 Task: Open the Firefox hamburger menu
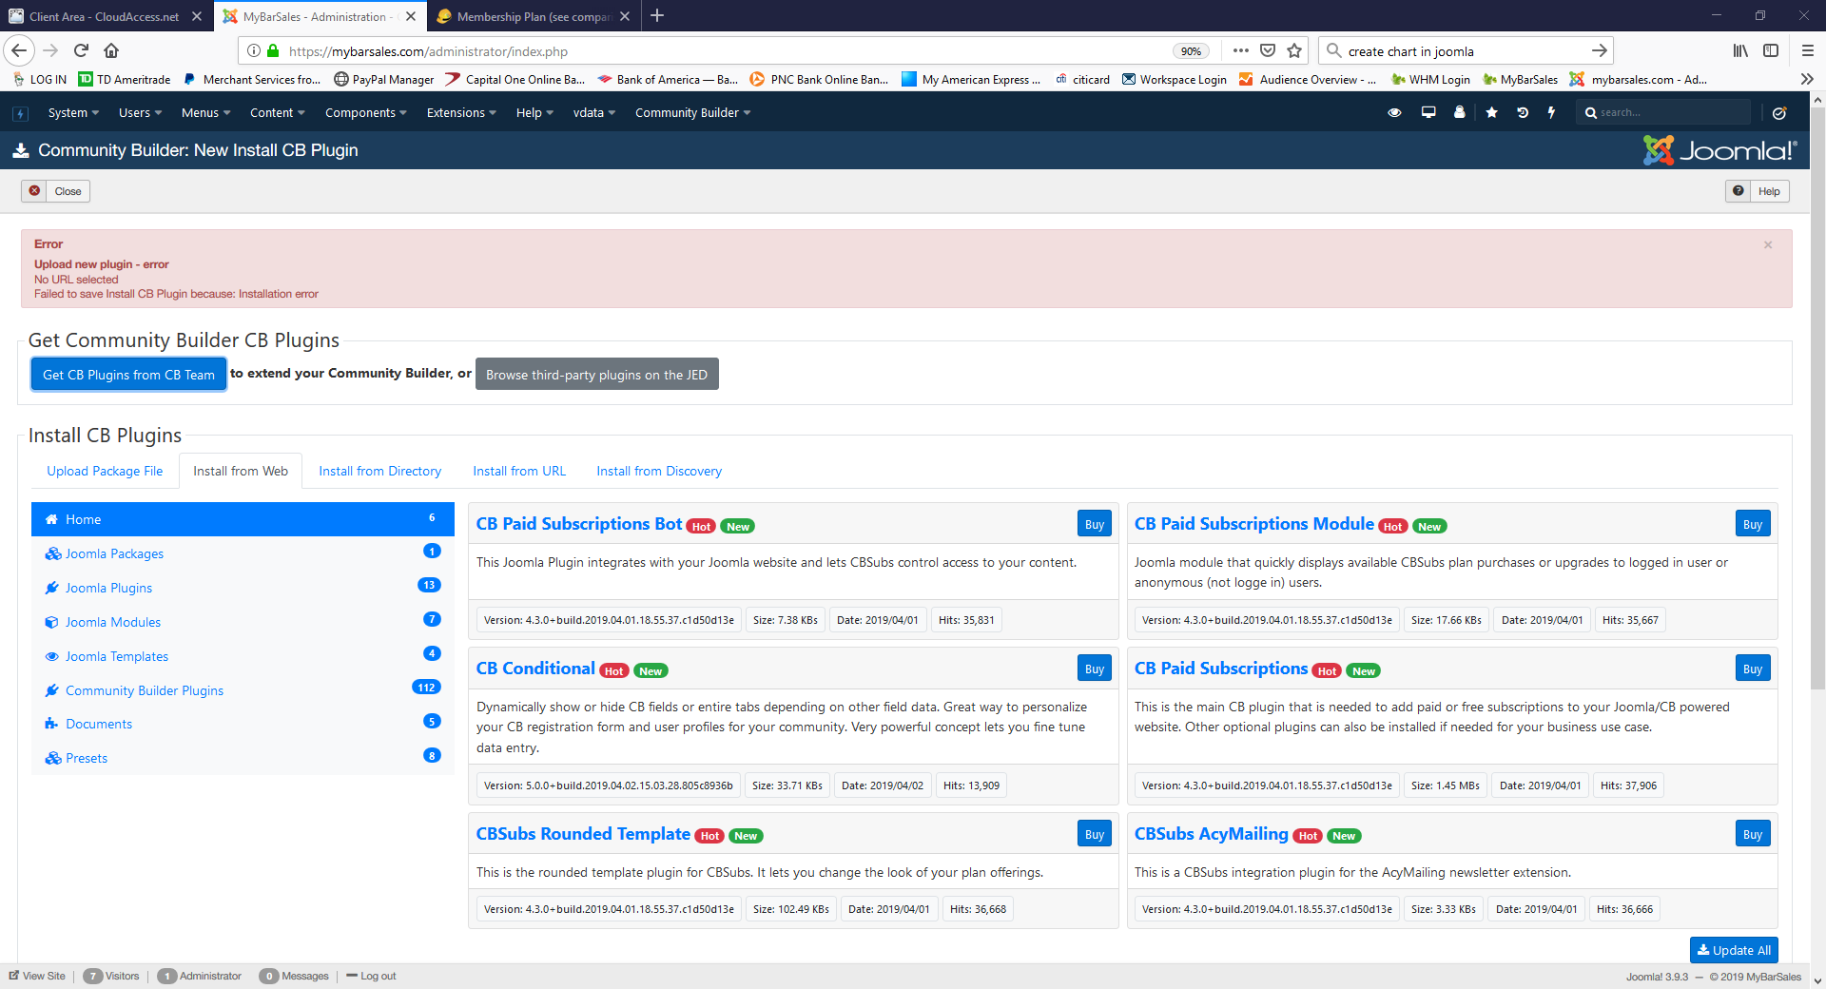click(1807, 50)
